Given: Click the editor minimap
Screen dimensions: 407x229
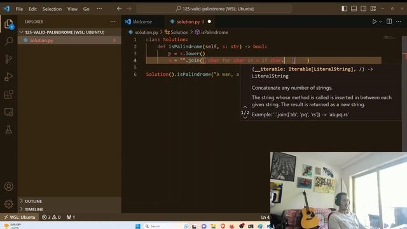Looking at the screenshot, I should click(389, 38).
